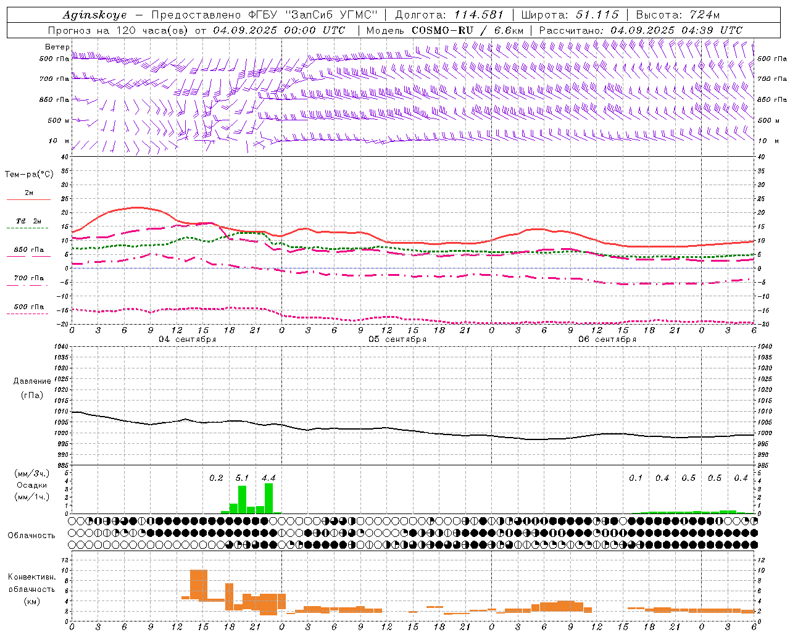
Task: Click the "Давление" pressure panel label
Action: pos(32,381)
